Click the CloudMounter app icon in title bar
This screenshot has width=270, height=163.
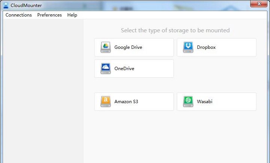6,5
